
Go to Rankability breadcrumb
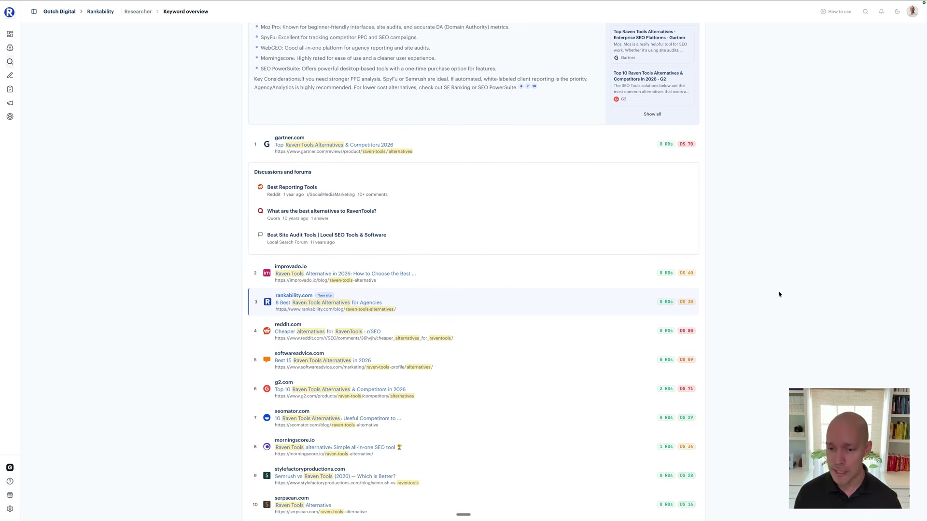[x=100, y=12]
